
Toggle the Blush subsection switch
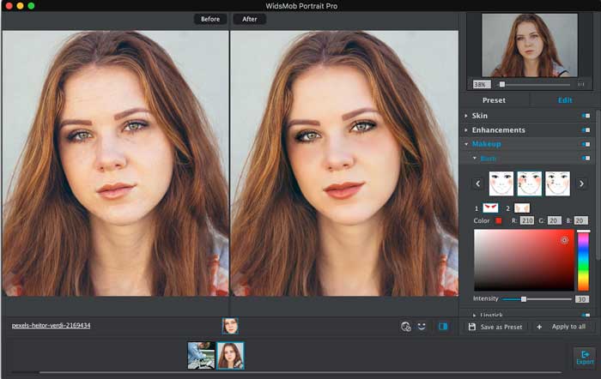[x=586, y=158]
